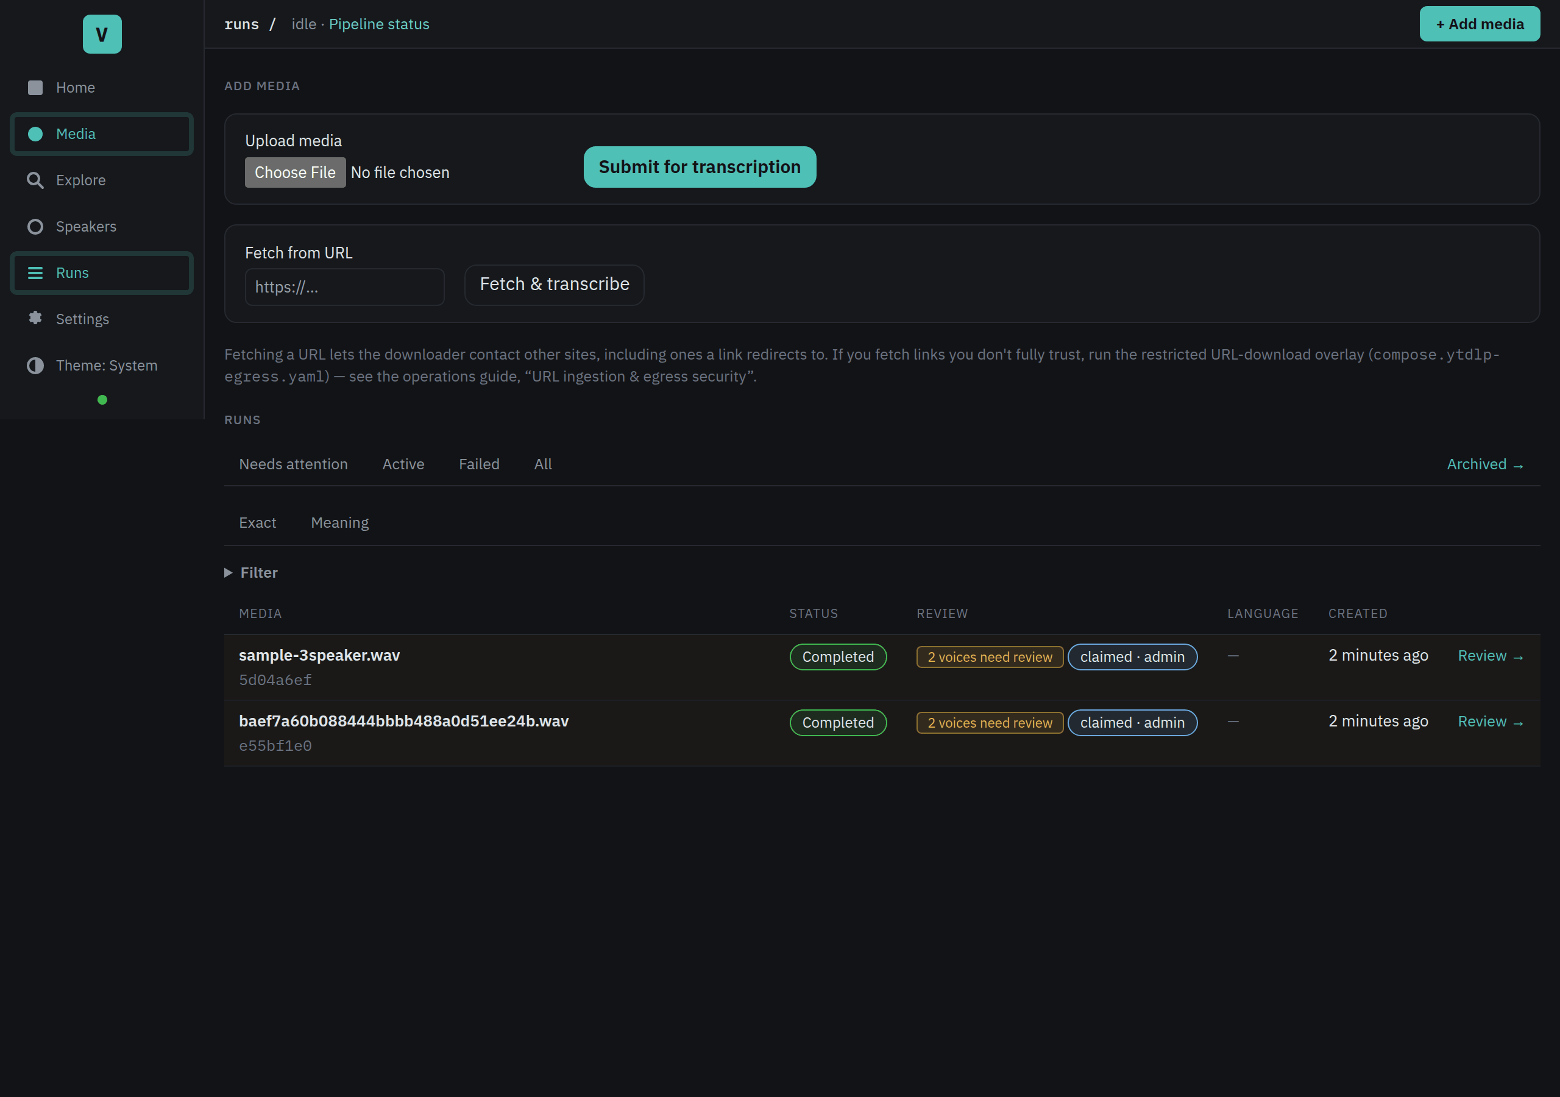
Task: Click the idle pipeline state text
Action: [x=303, y=24]
